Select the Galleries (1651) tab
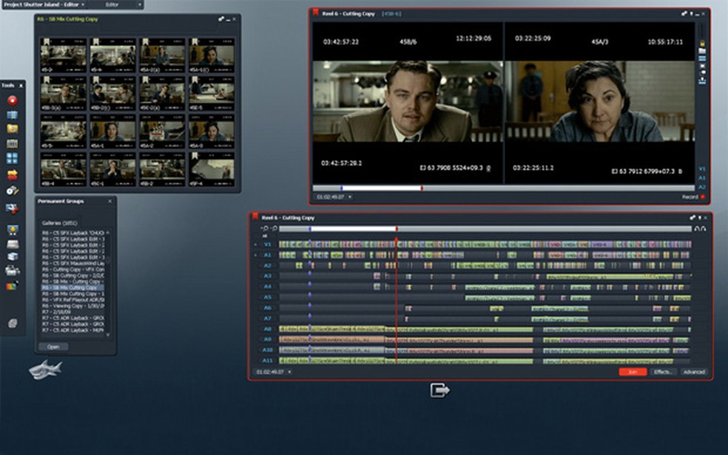Image resolution: width=728 pixels, height=455 pixels. click(x=59, y=223)
